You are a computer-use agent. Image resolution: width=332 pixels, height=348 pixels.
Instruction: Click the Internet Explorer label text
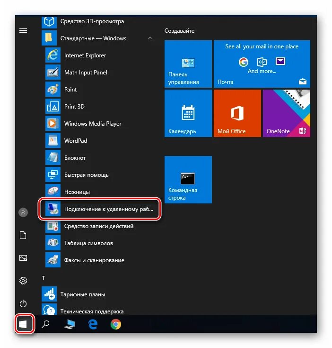[85, 55]
